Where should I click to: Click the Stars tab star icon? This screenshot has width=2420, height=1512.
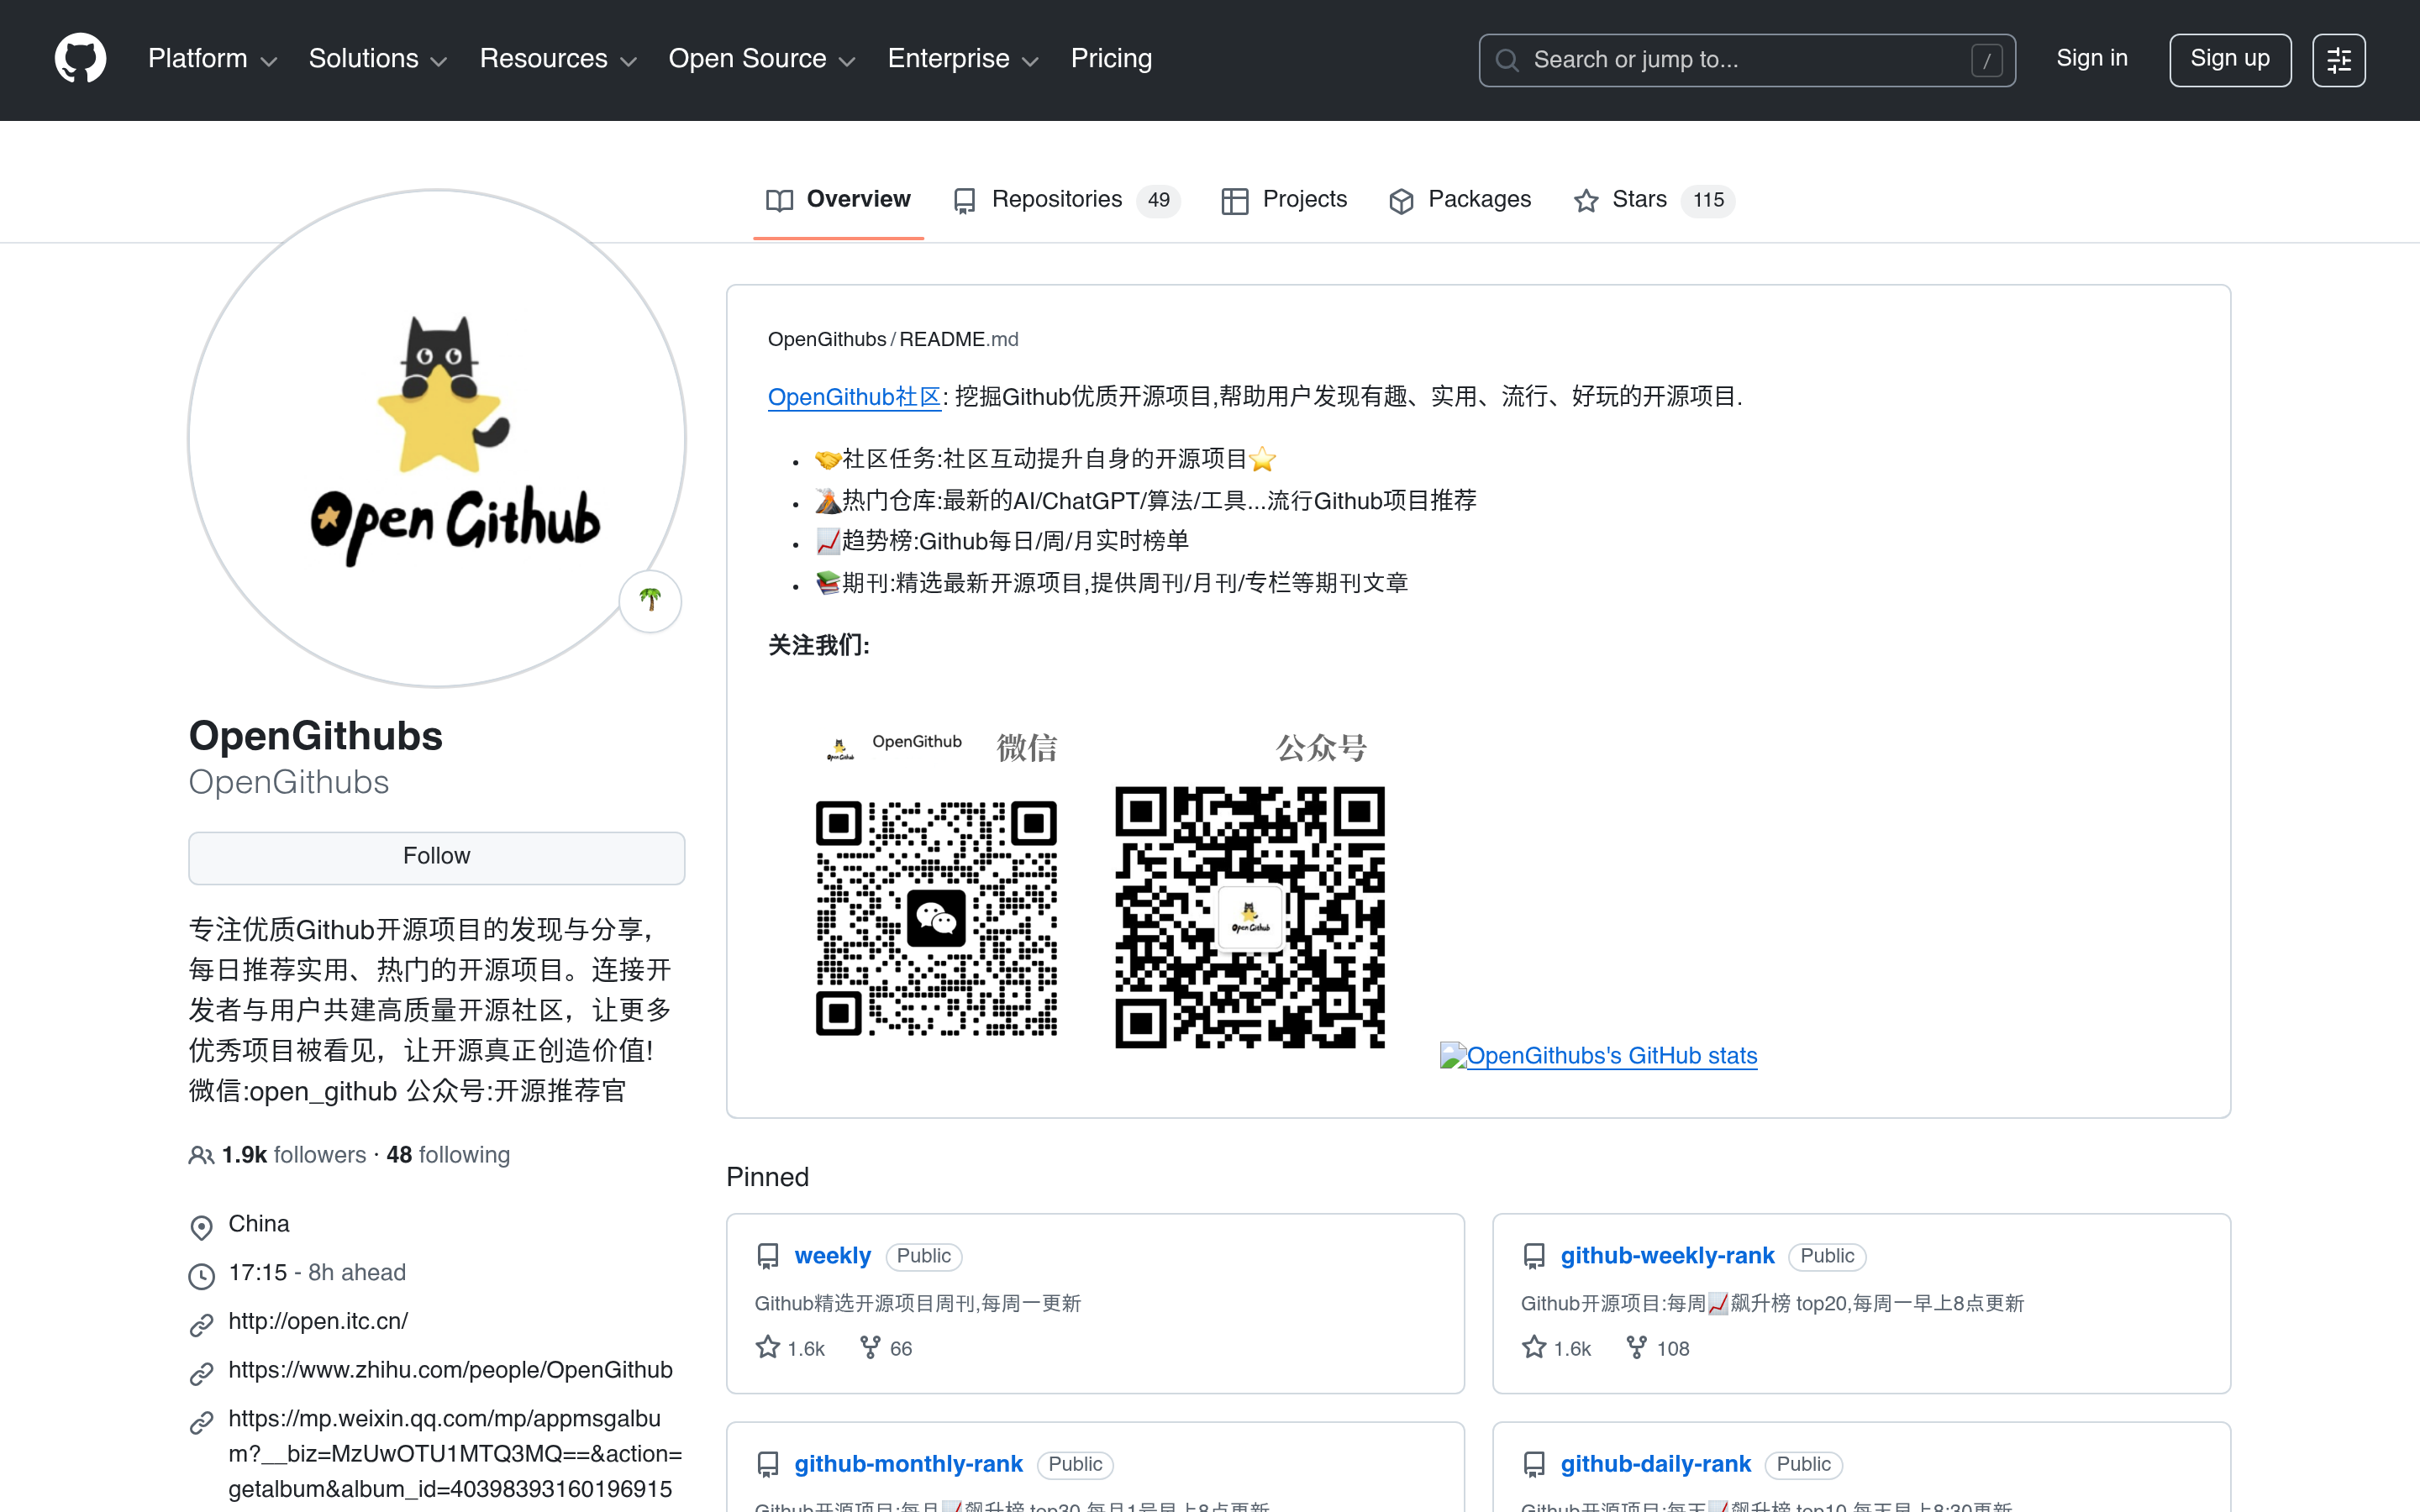[x=1586, y=201]
